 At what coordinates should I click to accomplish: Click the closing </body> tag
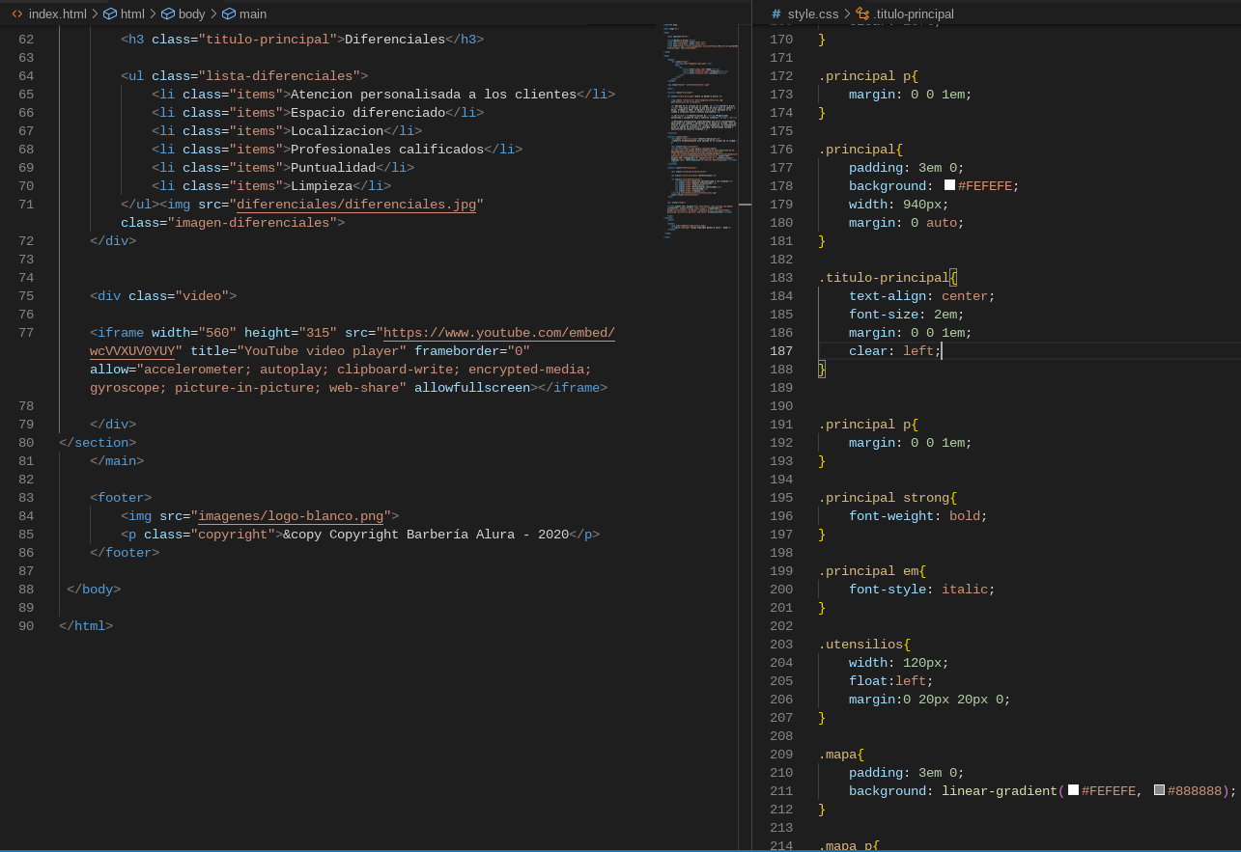94,590
